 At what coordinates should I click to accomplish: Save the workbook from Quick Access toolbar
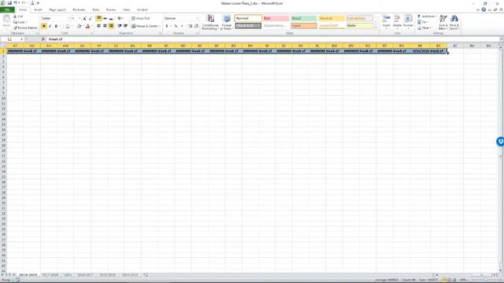pyautogui.click(x=9, y=3)
